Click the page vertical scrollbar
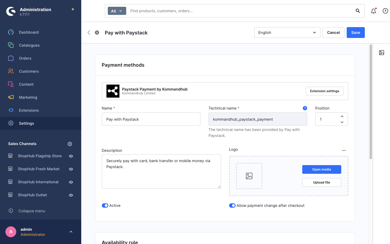 [371, 102]
